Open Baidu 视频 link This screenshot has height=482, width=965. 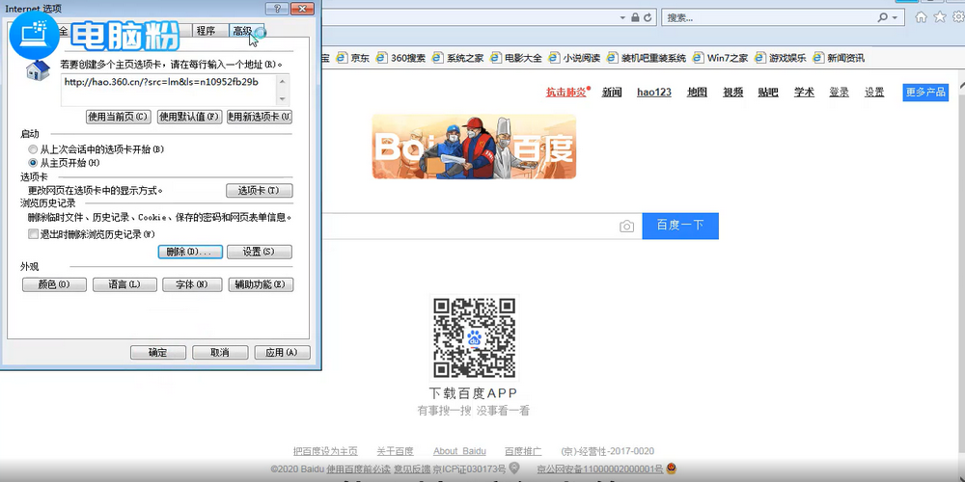tap(733, 93)
